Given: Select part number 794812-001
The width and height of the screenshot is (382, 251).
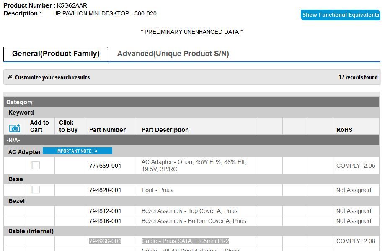Looking at the screenshot, I should (105, 211).
